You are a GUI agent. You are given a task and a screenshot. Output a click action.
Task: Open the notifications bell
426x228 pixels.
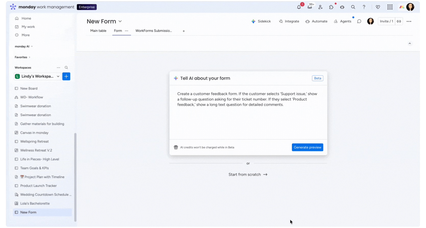pyautogui.click(x=299, y=7)
